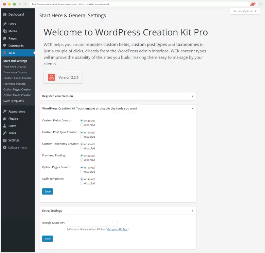
Task: Select disabled for Custom Fields Creator
Action: [x=82, y=125]
